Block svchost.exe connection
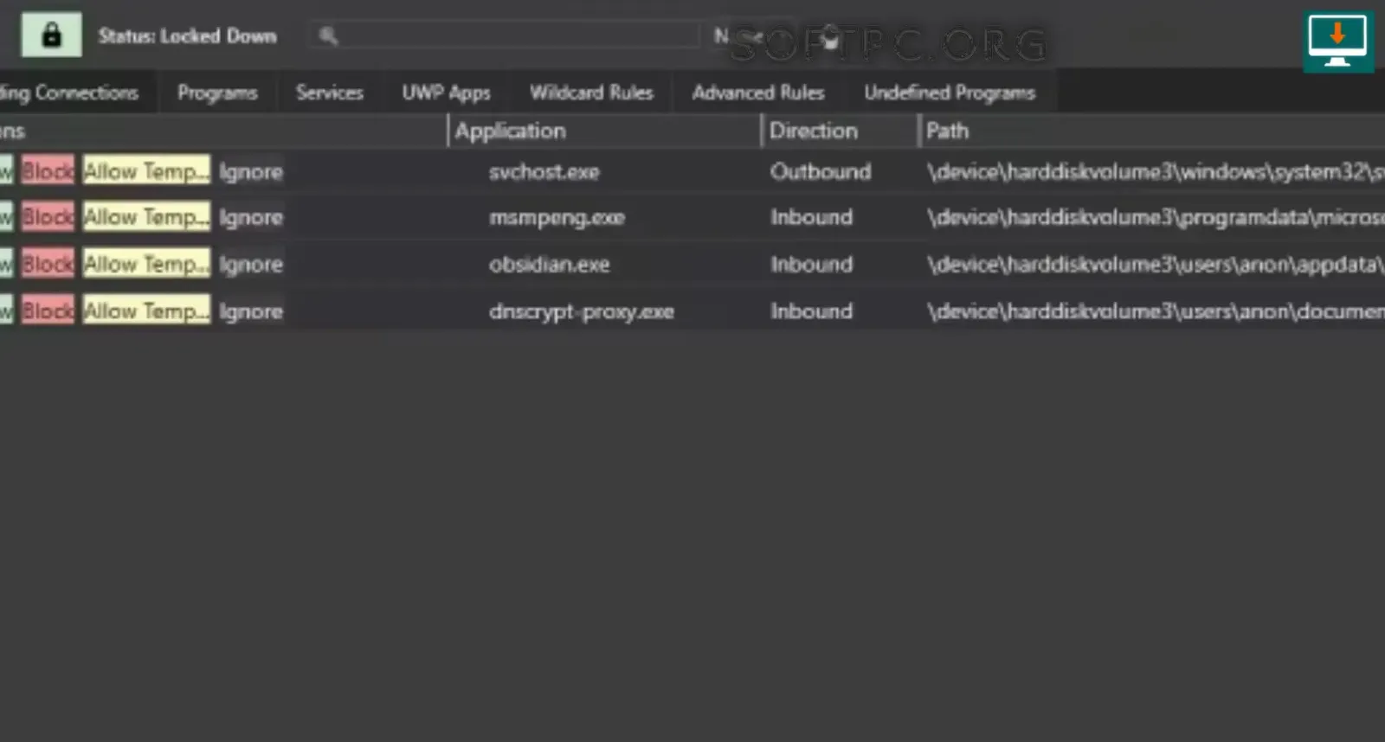Screen dimensions: 1385x742 pyautogui.click(x=48, y=171)
